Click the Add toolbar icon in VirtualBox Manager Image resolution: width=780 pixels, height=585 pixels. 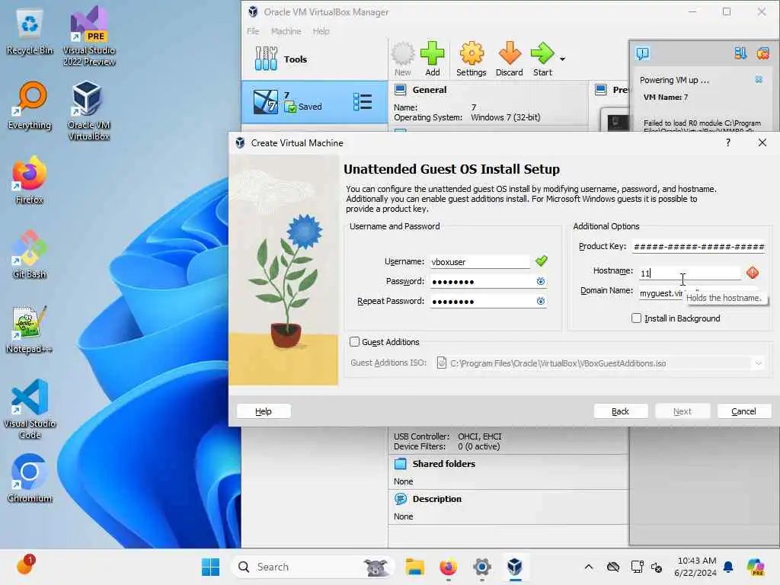433,59
